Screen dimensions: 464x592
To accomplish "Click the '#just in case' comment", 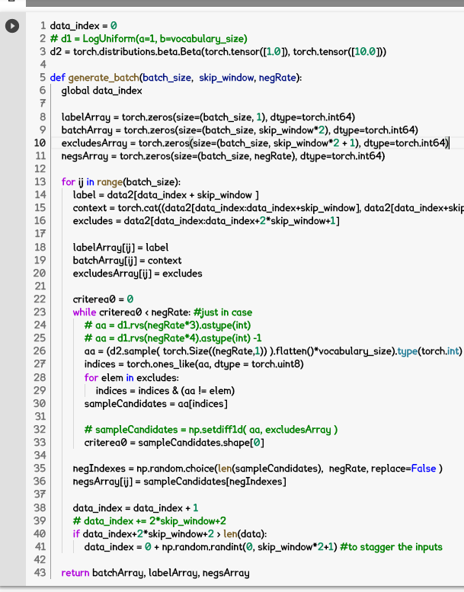I will [x=222, y=312].
